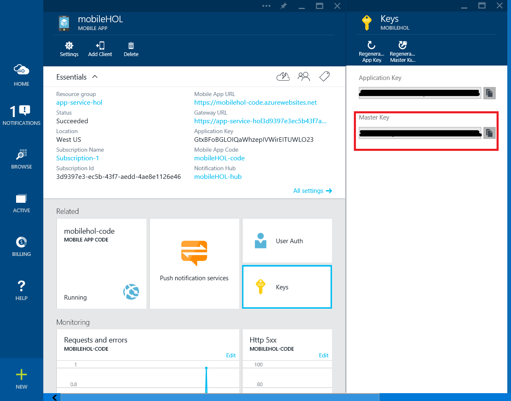Select the Subscription Id value
This screenshot has height=401, width=511.
coord(118,177)
